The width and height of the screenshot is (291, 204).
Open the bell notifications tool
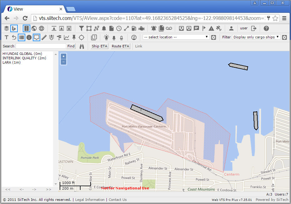pyautogui.click(x=104, y=28)
